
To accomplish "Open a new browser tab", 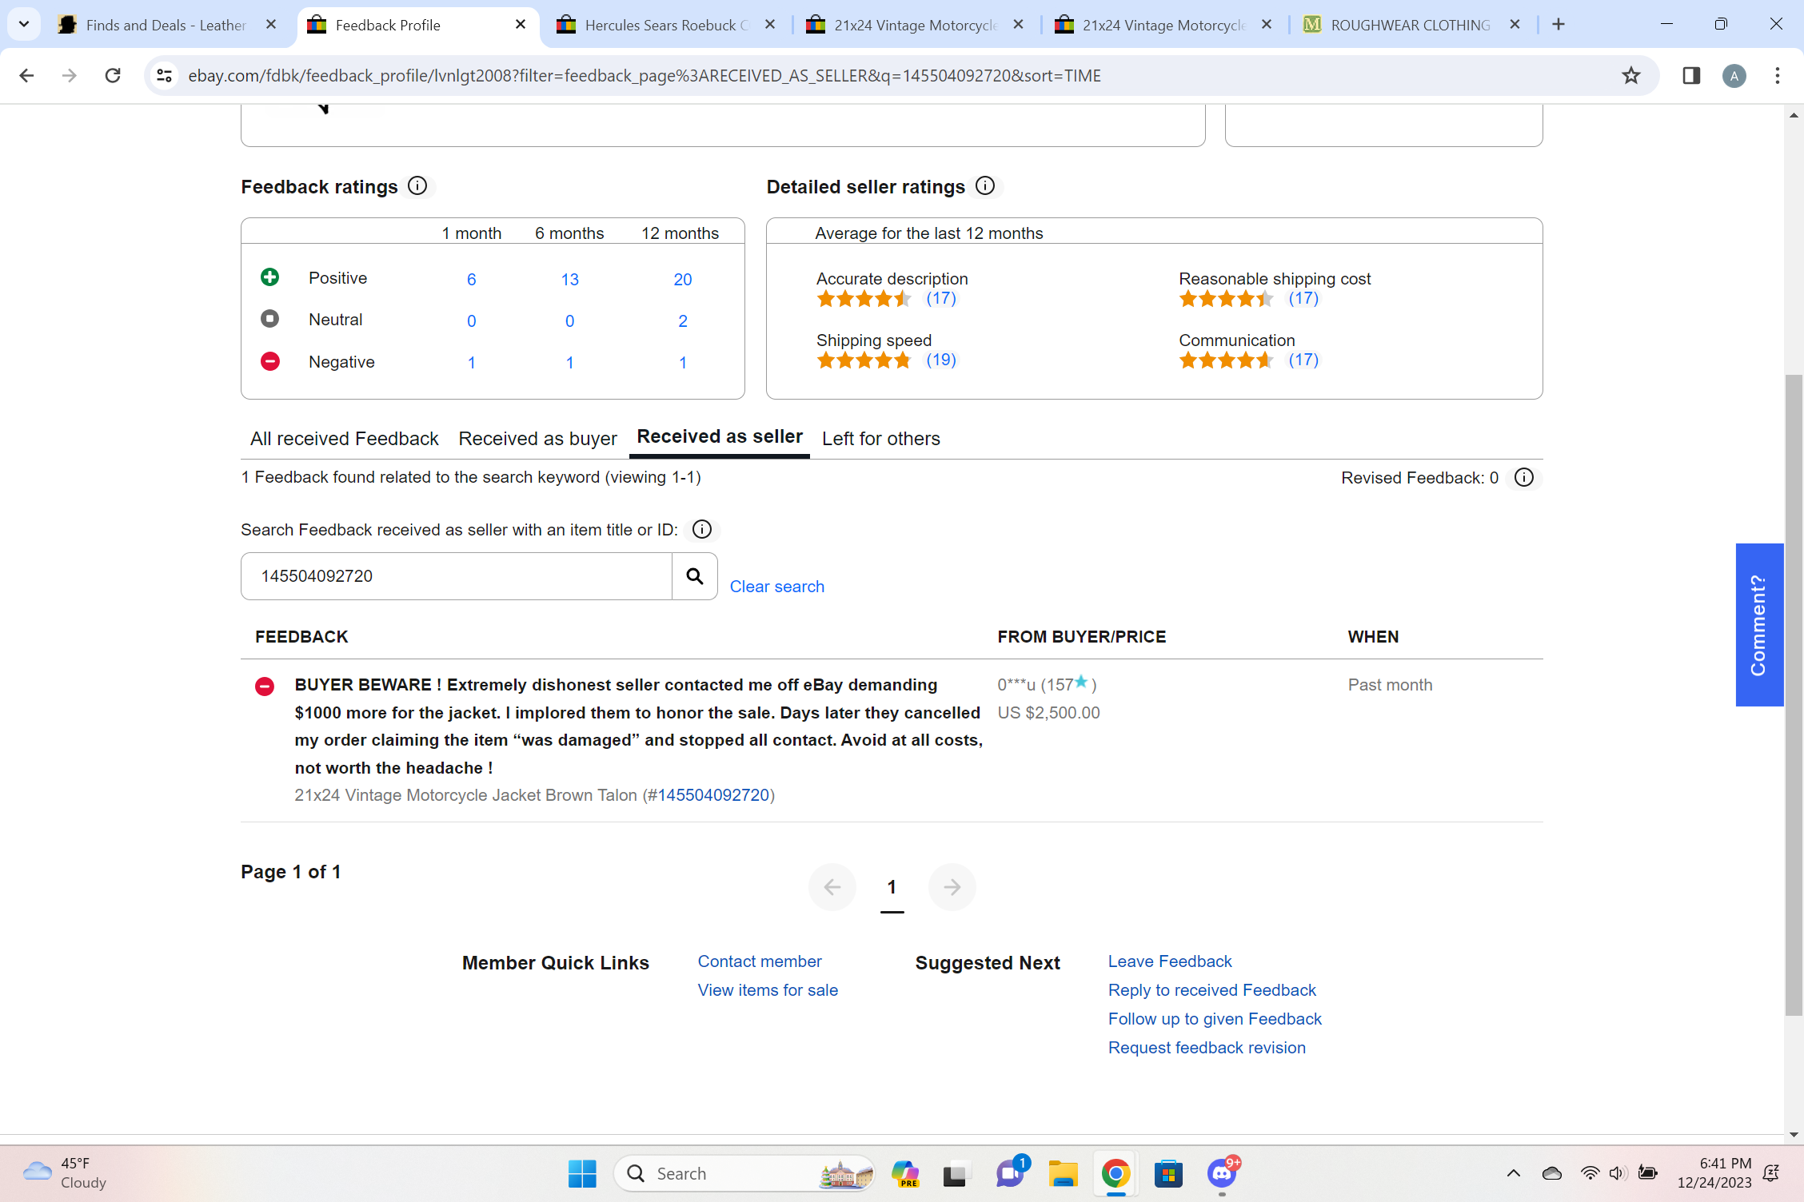I will [1559, 25].
